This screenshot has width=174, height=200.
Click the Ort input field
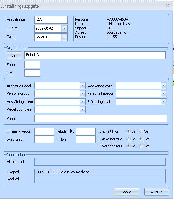[32, 73]
